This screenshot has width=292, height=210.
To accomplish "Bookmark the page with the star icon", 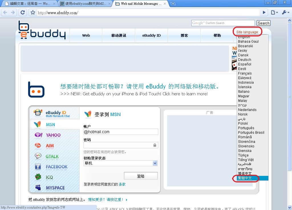I will tap(33, 13).
